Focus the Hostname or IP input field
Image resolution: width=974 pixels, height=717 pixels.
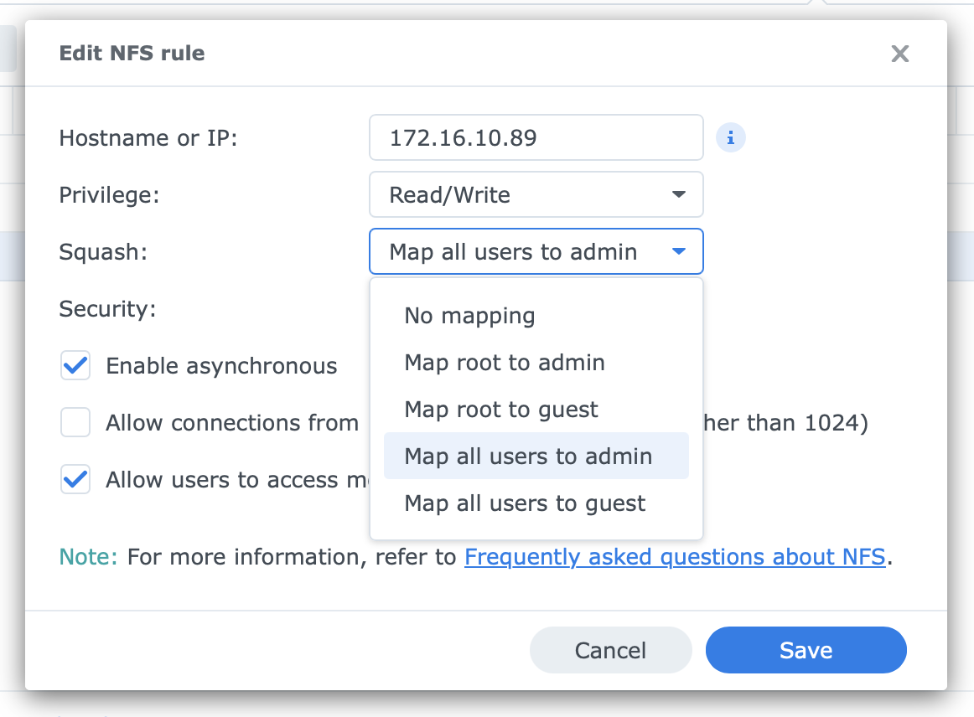coord(536,138)
